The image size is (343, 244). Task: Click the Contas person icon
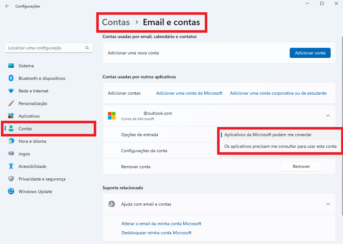point(11,128)
